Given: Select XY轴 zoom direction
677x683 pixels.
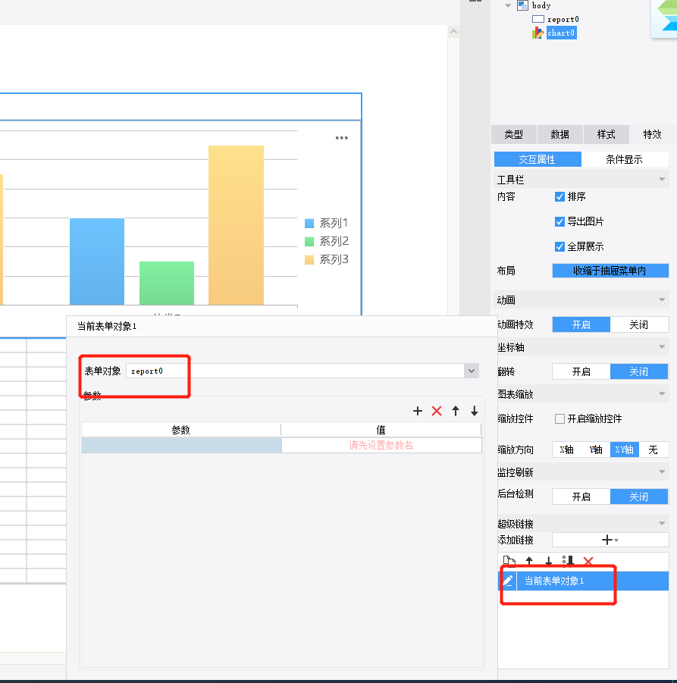Looking at the screenshot, I should pyautogui.click(x=624, y=450).
